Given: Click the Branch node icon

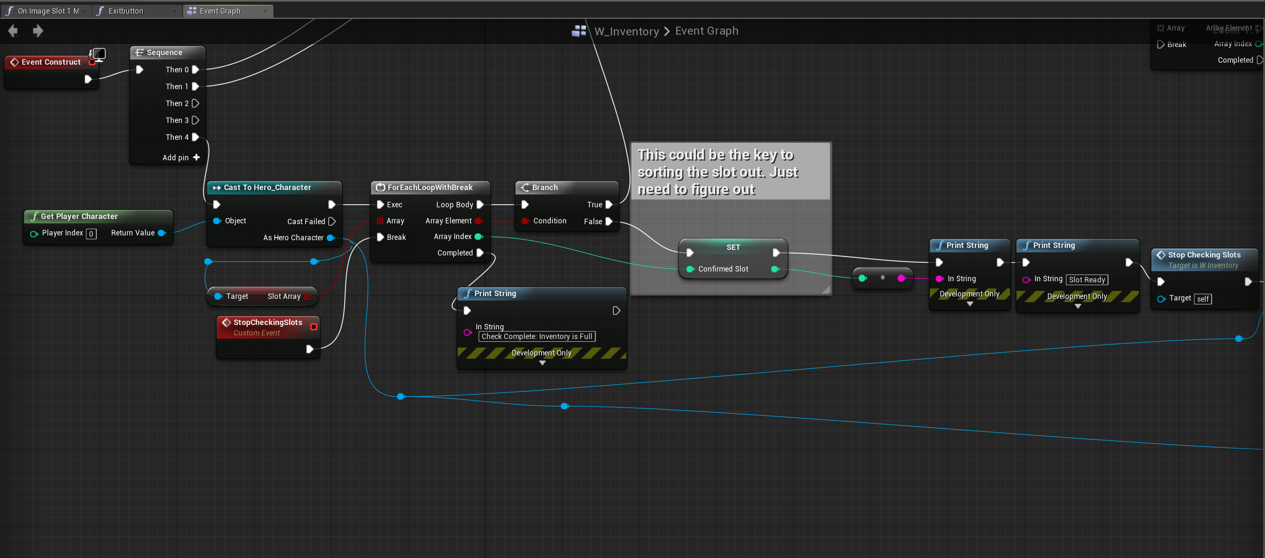Looking at the screenshot, I should click(525, 187).
